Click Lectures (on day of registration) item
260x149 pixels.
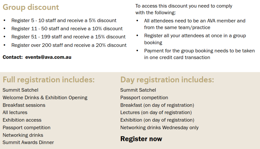[x=156, y=112]
